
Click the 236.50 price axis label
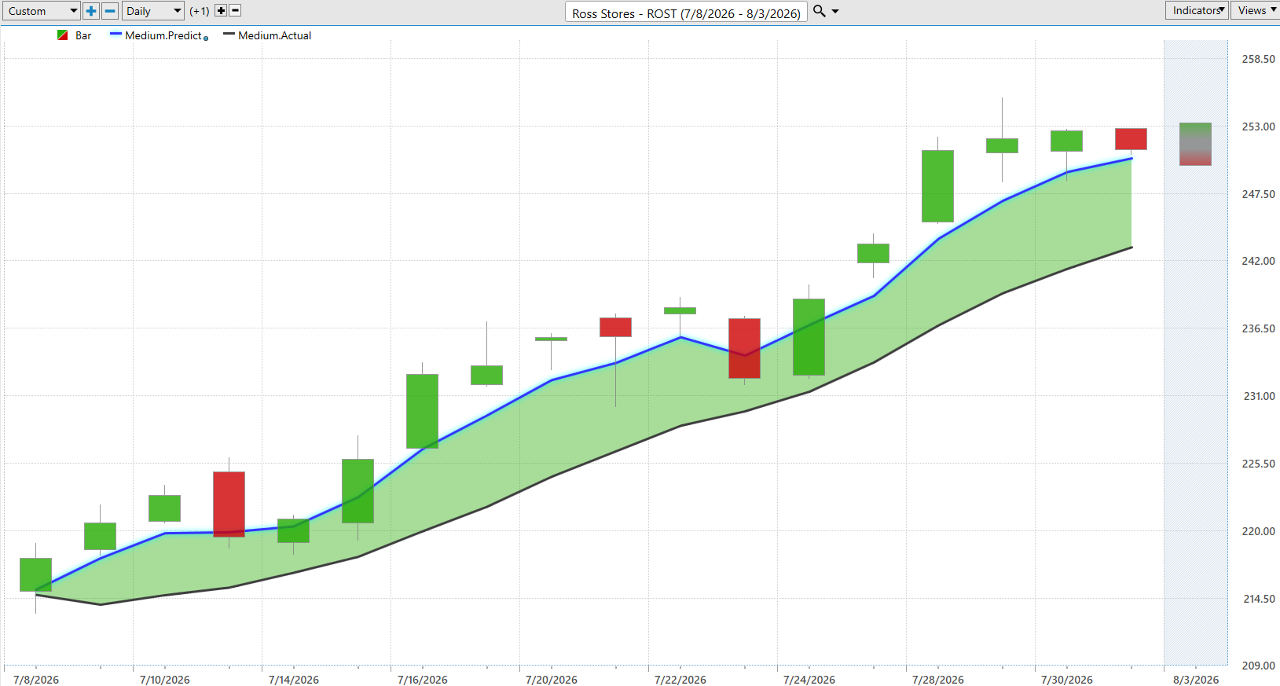pos(1258,328)
